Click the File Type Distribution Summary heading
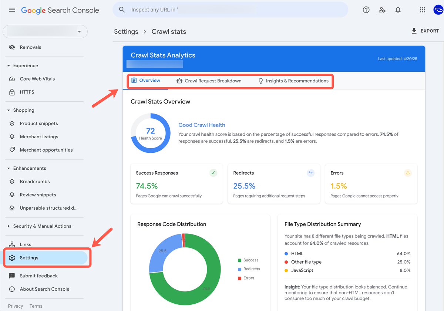 pos(323,224)
